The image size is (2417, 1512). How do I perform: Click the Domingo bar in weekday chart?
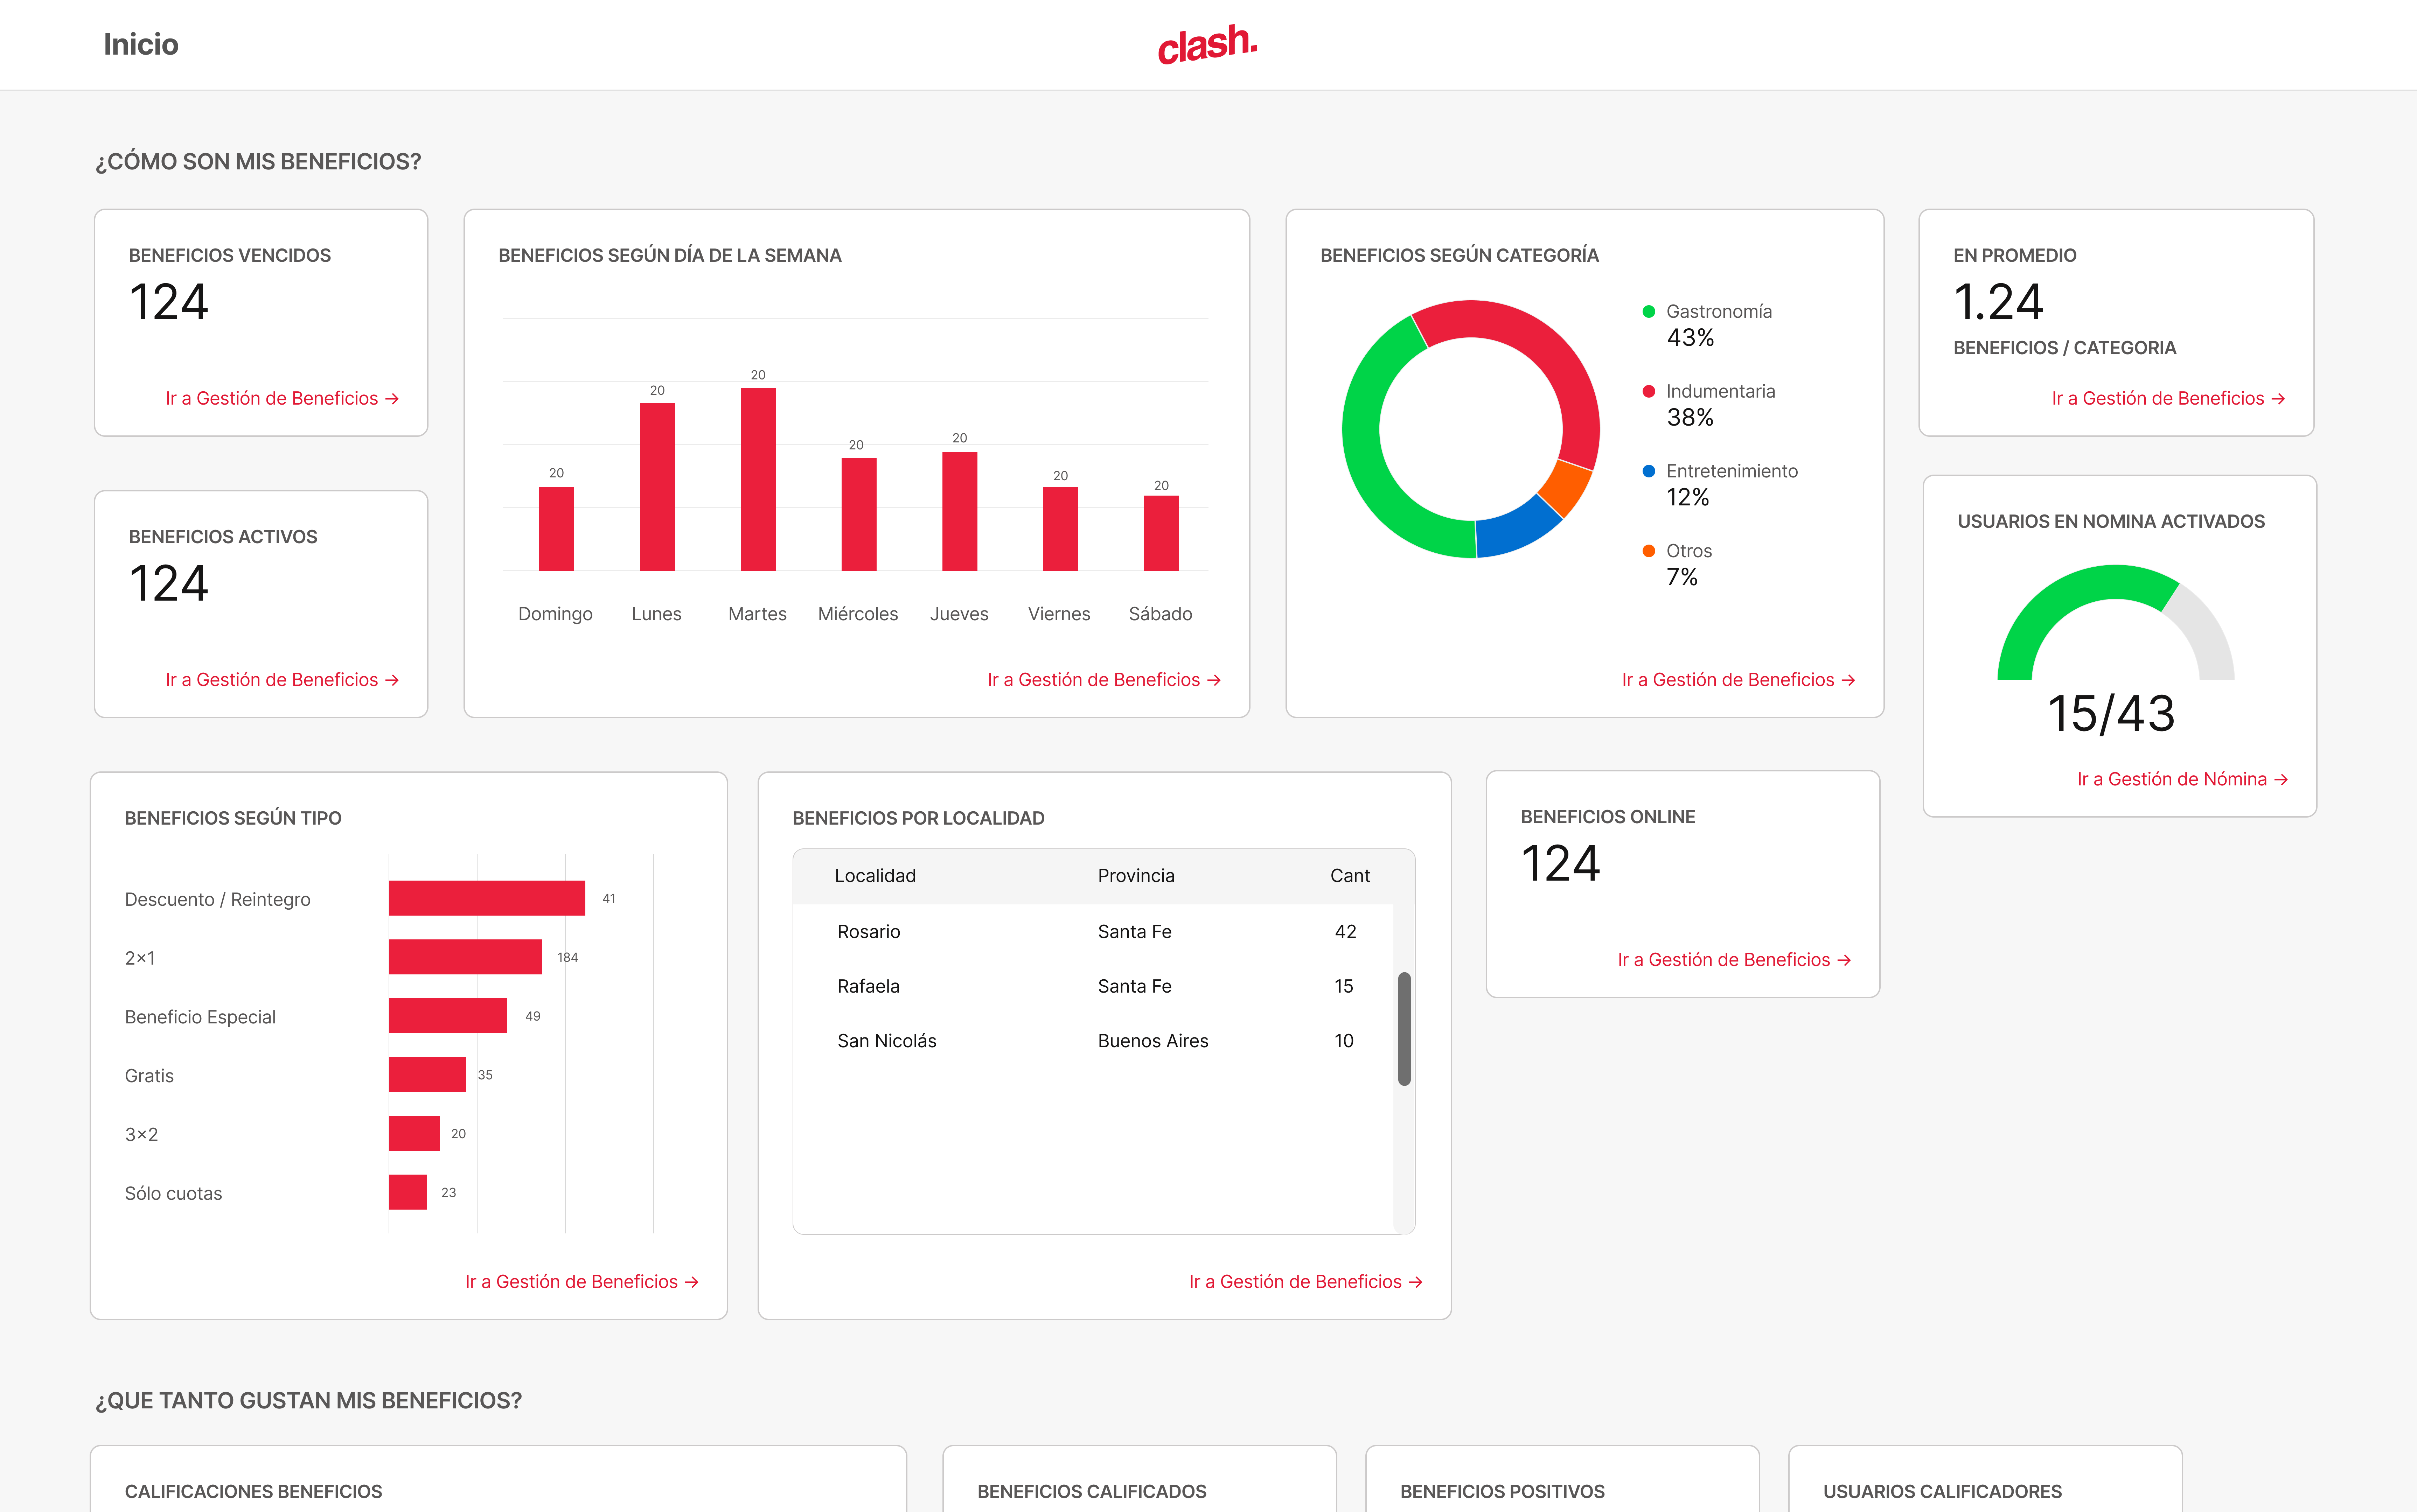(556, 529)
